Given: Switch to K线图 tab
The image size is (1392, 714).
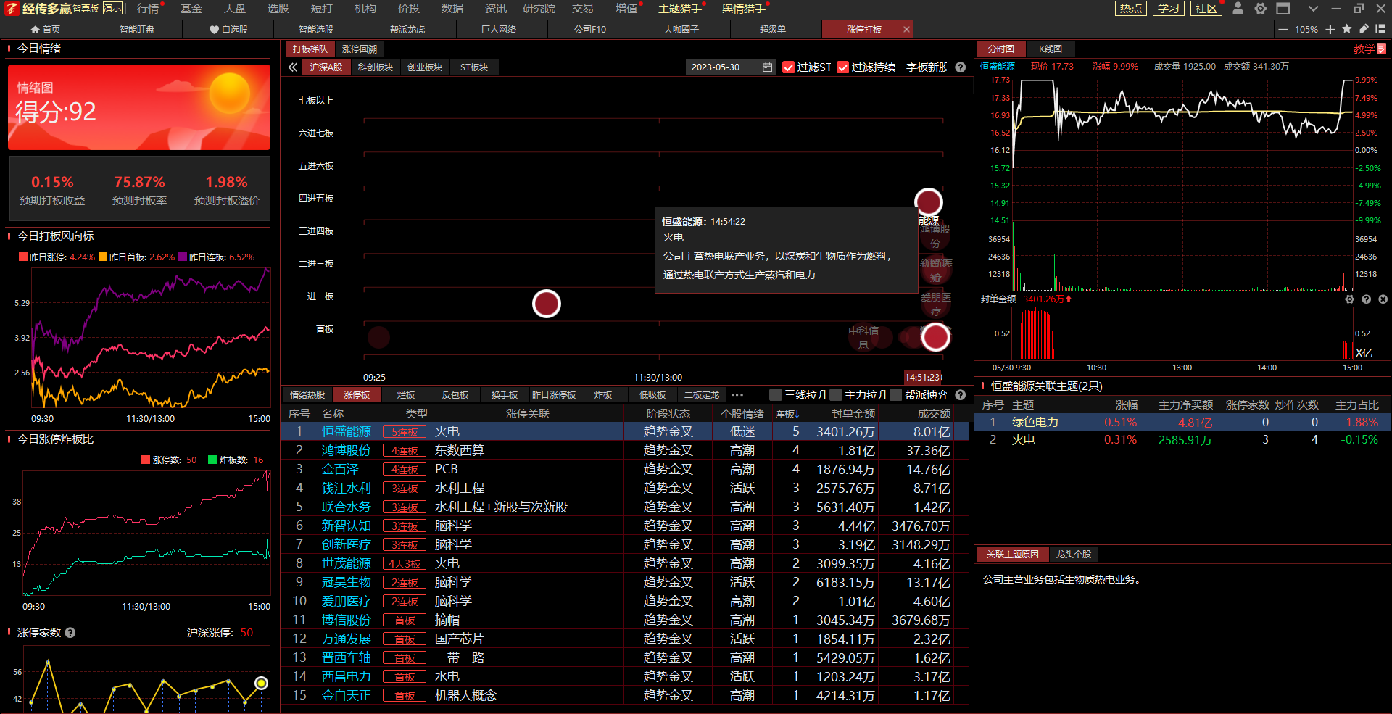Looking at the screenshot, I should tap(1051, 49).
